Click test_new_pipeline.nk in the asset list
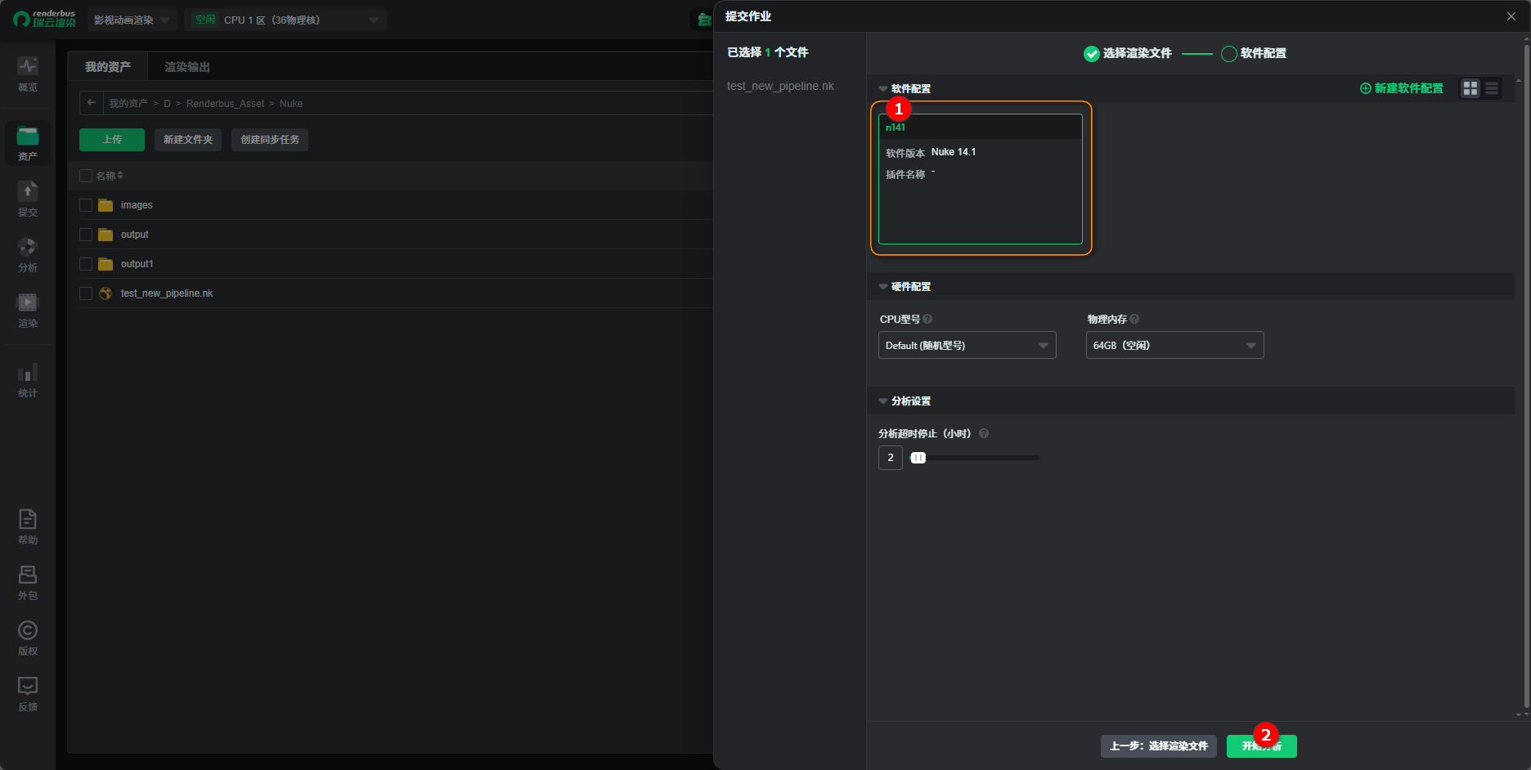This screenshot has height=770, width=1531. 167,293
